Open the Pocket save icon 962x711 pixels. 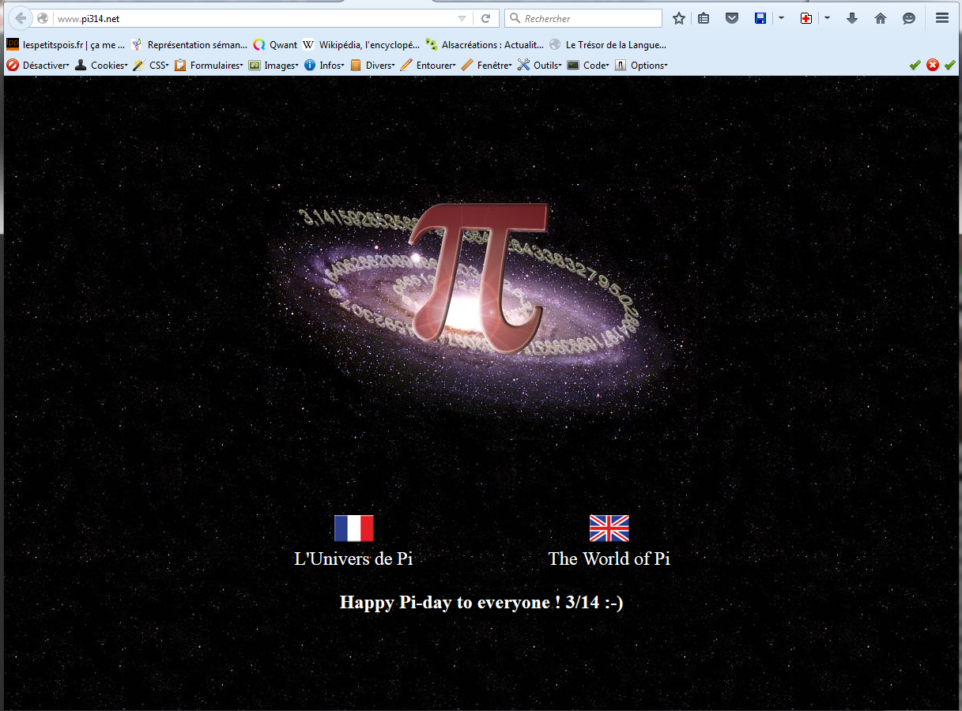732,18
